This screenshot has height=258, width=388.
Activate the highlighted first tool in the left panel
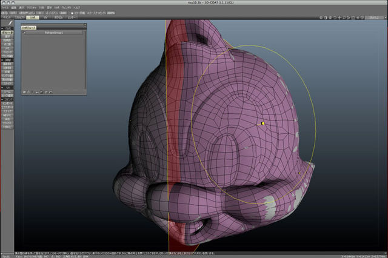[8, 32]
